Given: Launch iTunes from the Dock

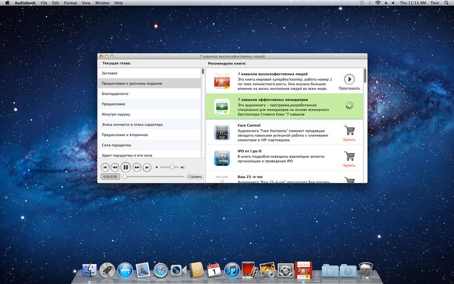Looking at the screenshot, I should (232, 270).
